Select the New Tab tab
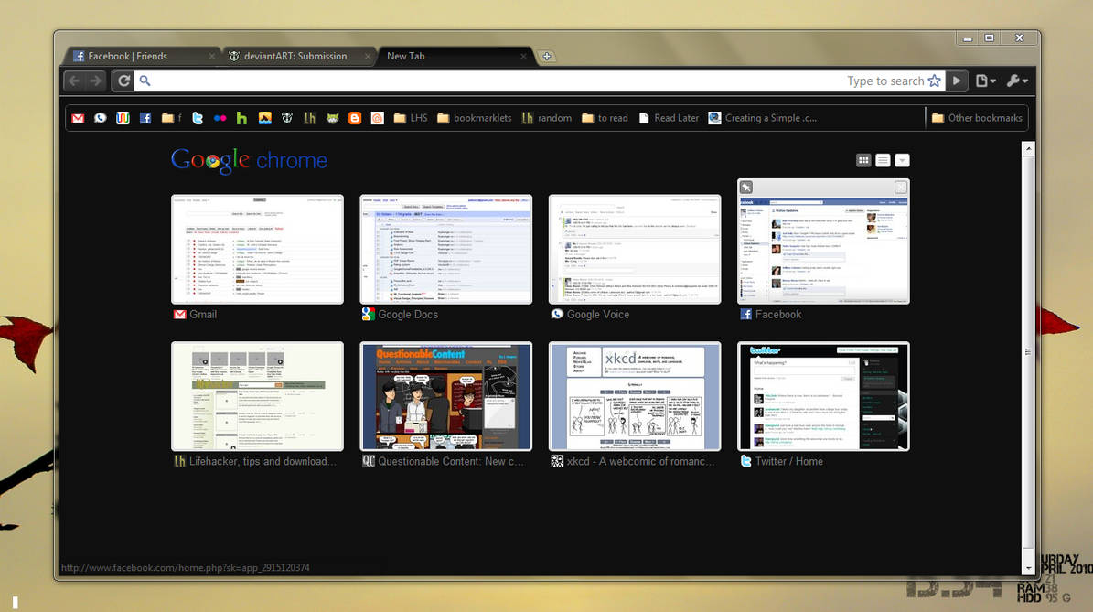Image resolution: width=1093 pixels, height=612 pixels. point(456,57)
